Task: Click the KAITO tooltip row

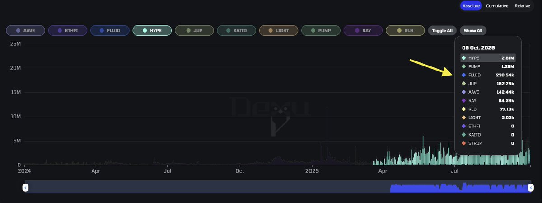Action: coord(488,135)
